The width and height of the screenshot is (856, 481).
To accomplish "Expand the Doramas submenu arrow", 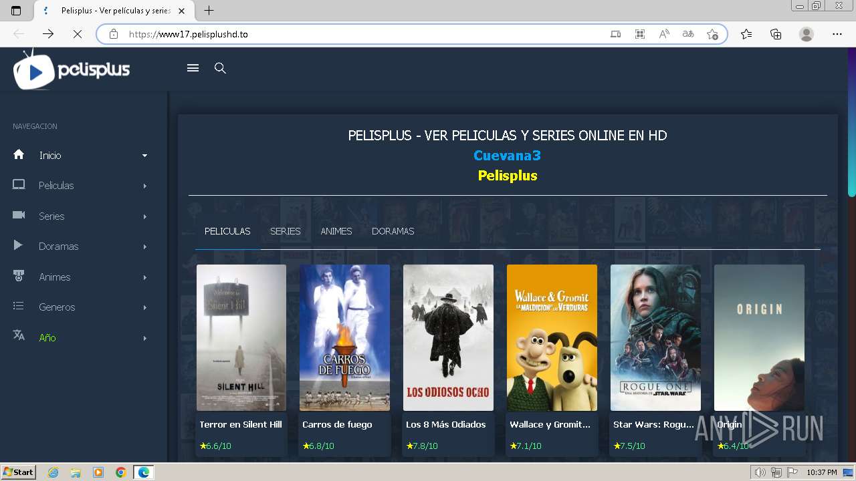I will [x=144, y=247].
